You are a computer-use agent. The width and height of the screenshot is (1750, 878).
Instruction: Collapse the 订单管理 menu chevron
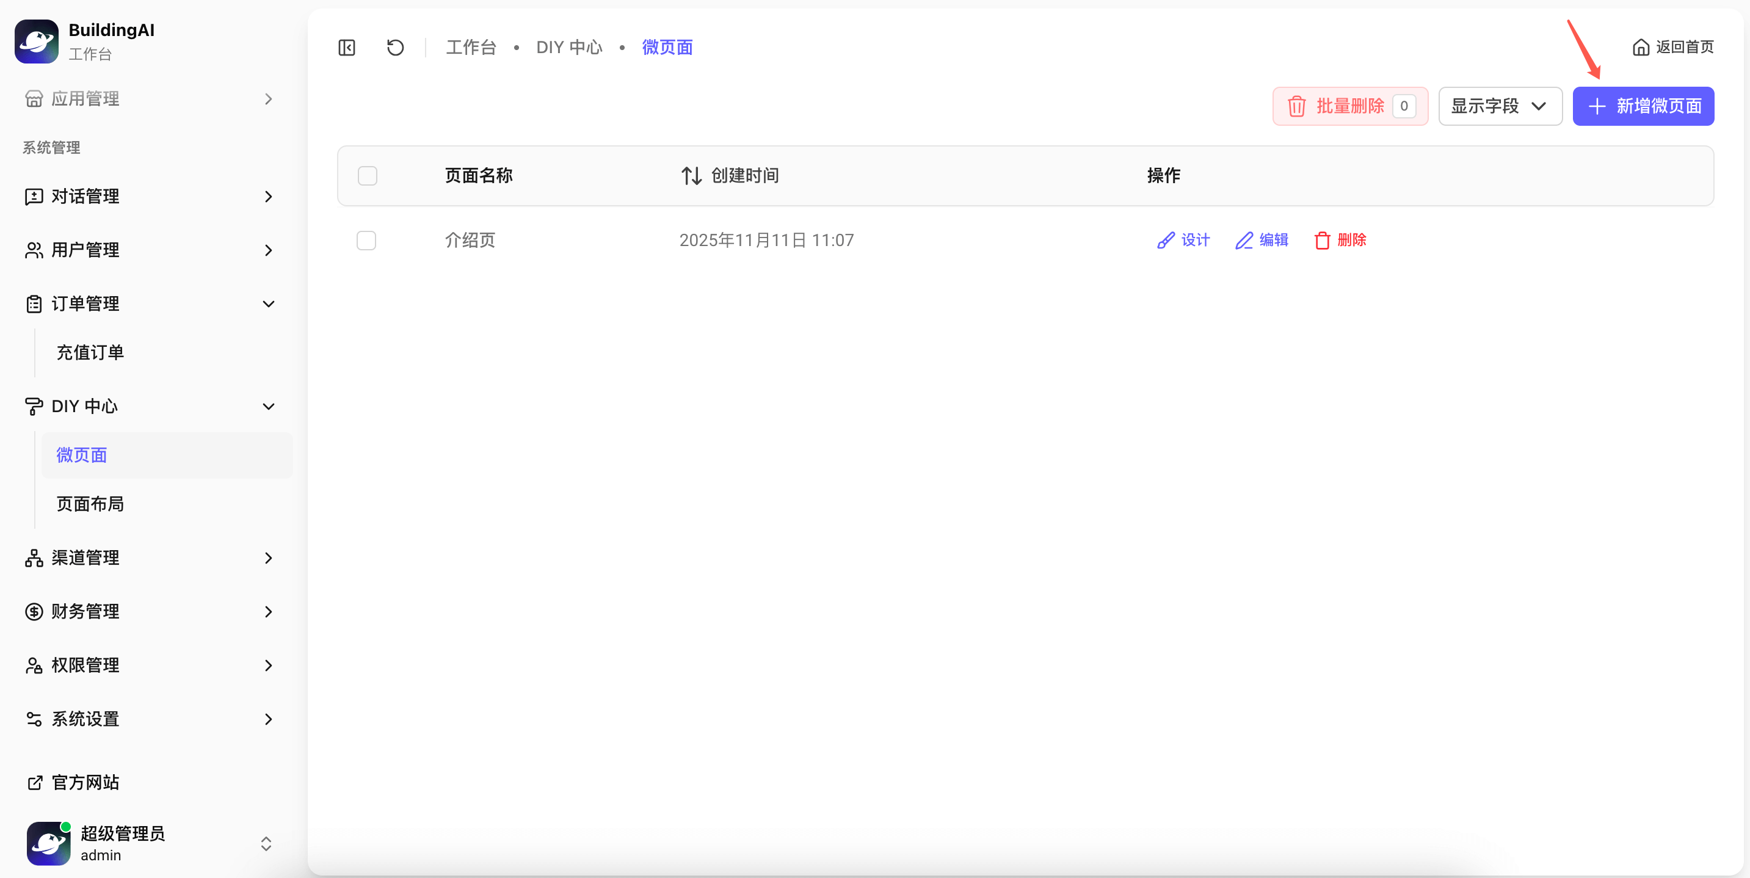point(268,304)
